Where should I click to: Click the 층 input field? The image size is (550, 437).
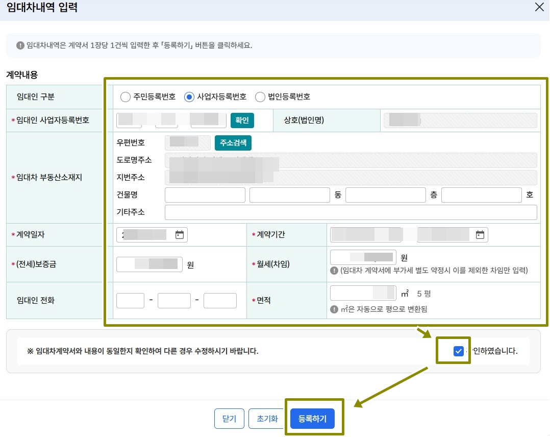(x=386, y=195)
